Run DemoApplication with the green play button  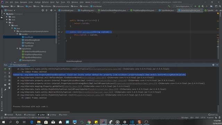click(x=195, y=6)
